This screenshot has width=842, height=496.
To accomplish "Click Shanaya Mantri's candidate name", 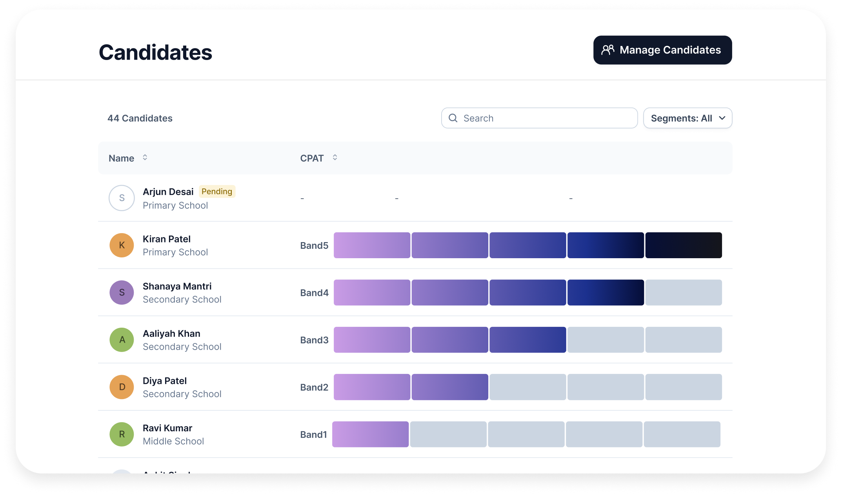I will point(177,286).
